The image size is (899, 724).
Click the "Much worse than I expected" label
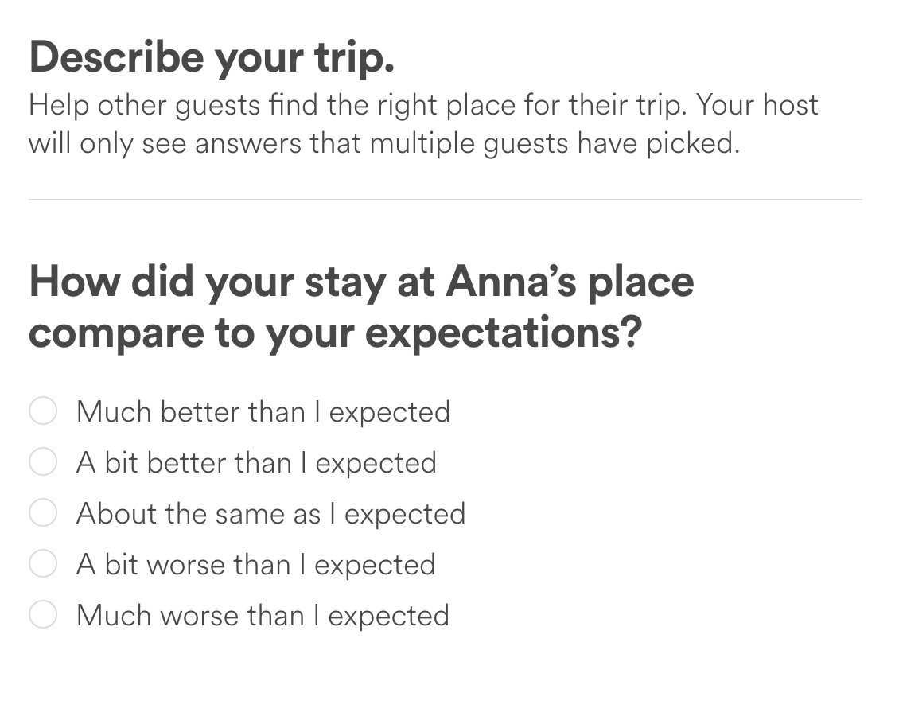pos(262,615)
